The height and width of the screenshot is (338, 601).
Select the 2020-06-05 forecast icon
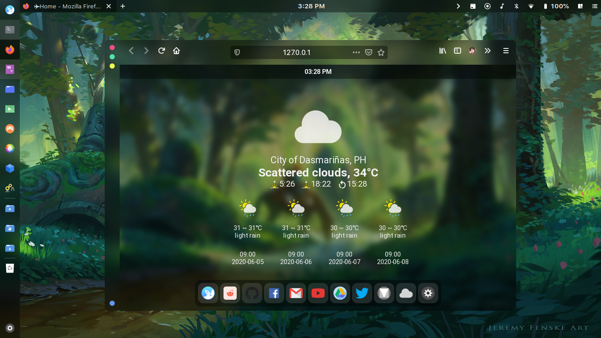click(248, 208)
